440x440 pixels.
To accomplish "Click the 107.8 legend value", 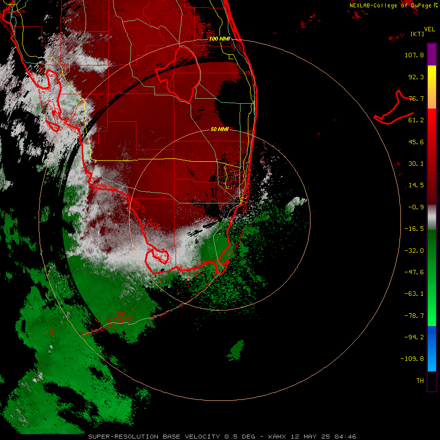I will click(414, 55).
